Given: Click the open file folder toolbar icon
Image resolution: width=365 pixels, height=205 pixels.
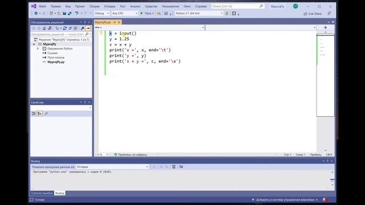Looking at the screenshot, I should coord(59,14).
